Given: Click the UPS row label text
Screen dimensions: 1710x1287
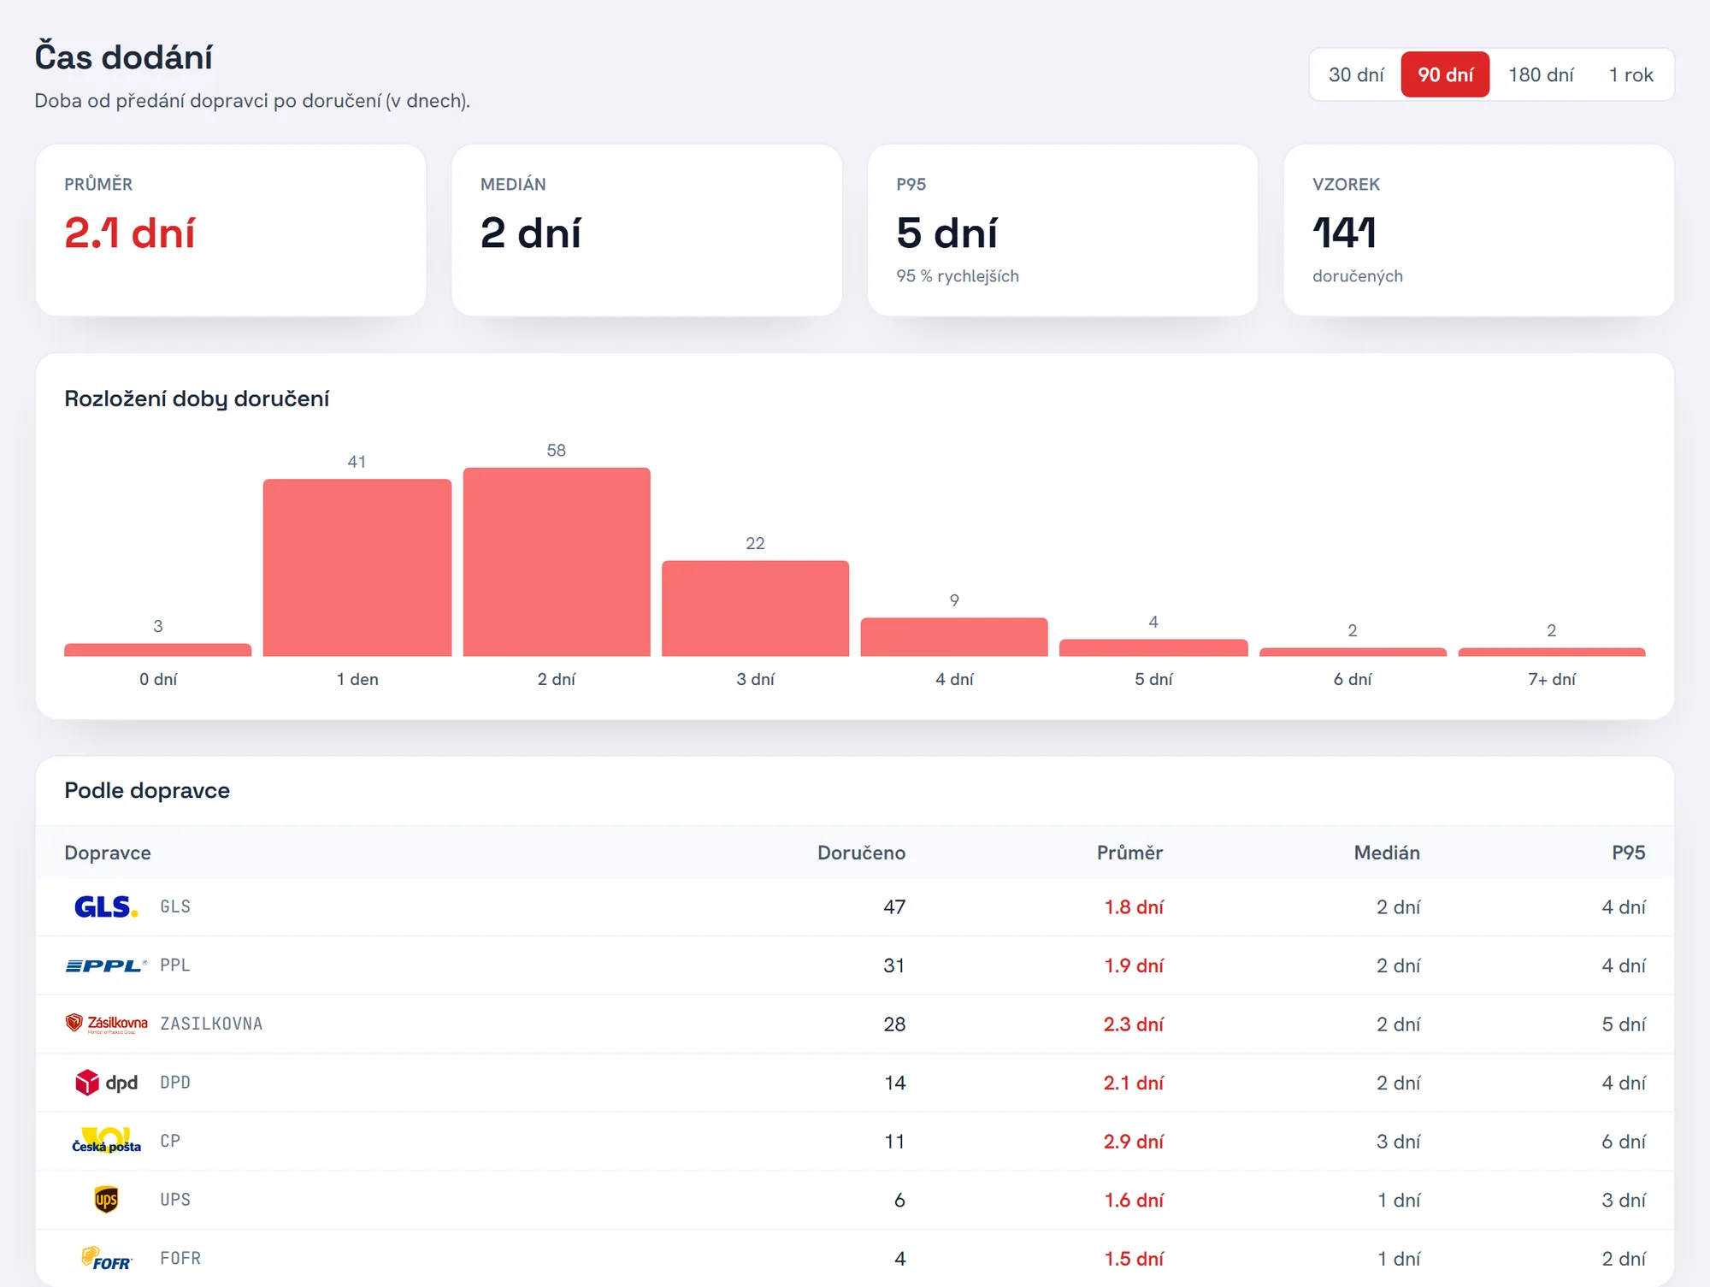Looking at the screenshot, I should point(175,1200).
